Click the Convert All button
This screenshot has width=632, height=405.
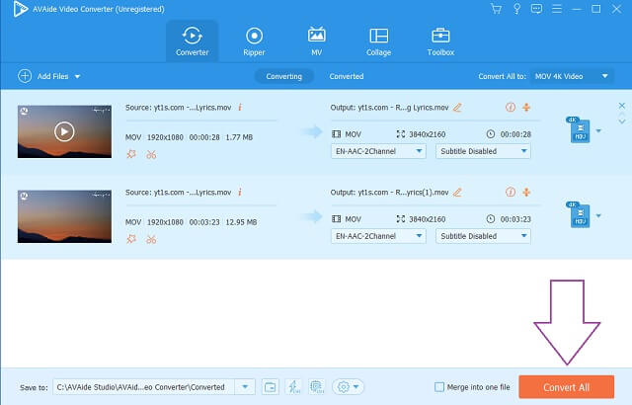[x=566, y=387]
